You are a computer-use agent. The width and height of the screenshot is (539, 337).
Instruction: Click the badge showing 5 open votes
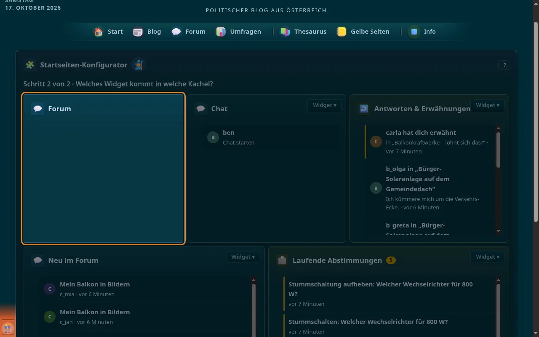pos(391,260)
